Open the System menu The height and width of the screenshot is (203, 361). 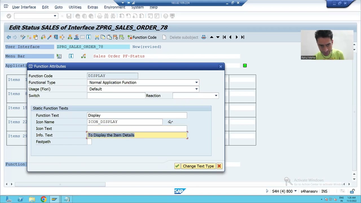click(x=137, y=7)
